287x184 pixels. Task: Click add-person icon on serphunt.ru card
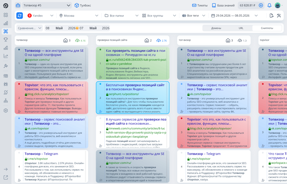click(x=100, y=111)
